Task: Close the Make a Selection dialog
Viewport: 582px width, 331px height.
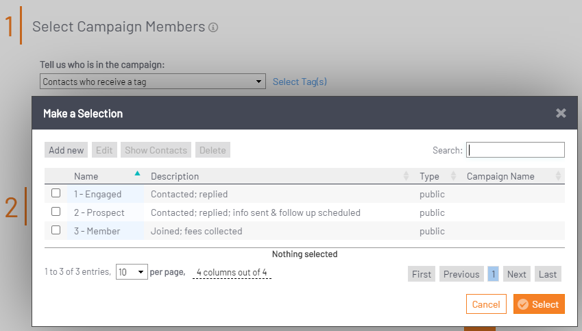Action: [x=561, y=113]
